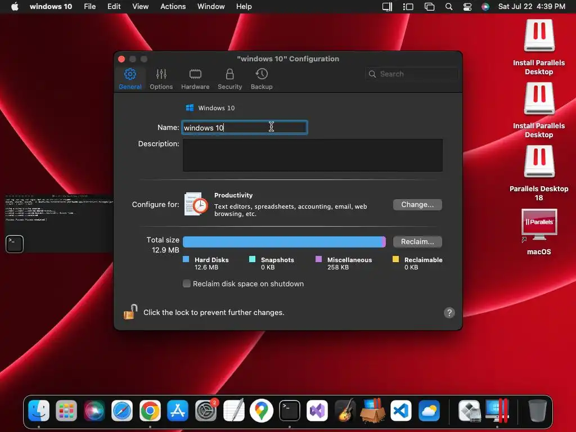Click the Windows 10 logo icon
This screenshot has width=576, height=432.
pos(190,107)
